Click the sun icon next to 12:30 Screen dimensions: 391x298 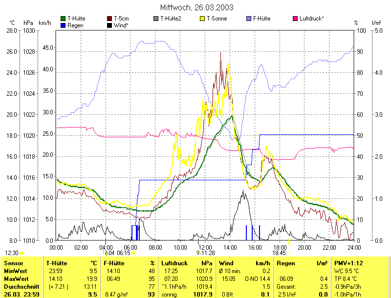[22, 253]
